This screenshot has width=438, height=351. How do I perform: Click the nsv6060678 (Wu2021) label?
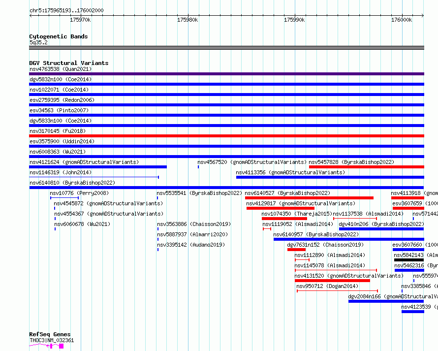[82, 224]
